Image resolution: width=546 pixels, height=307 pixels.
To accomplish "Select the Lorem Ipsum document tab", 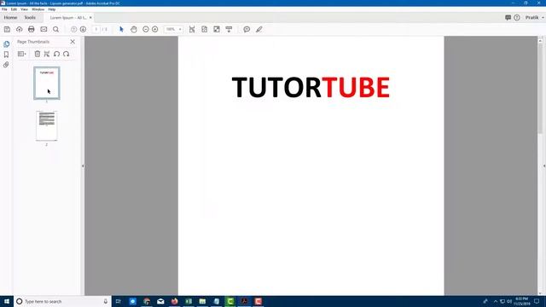I will tap(68, 17).
